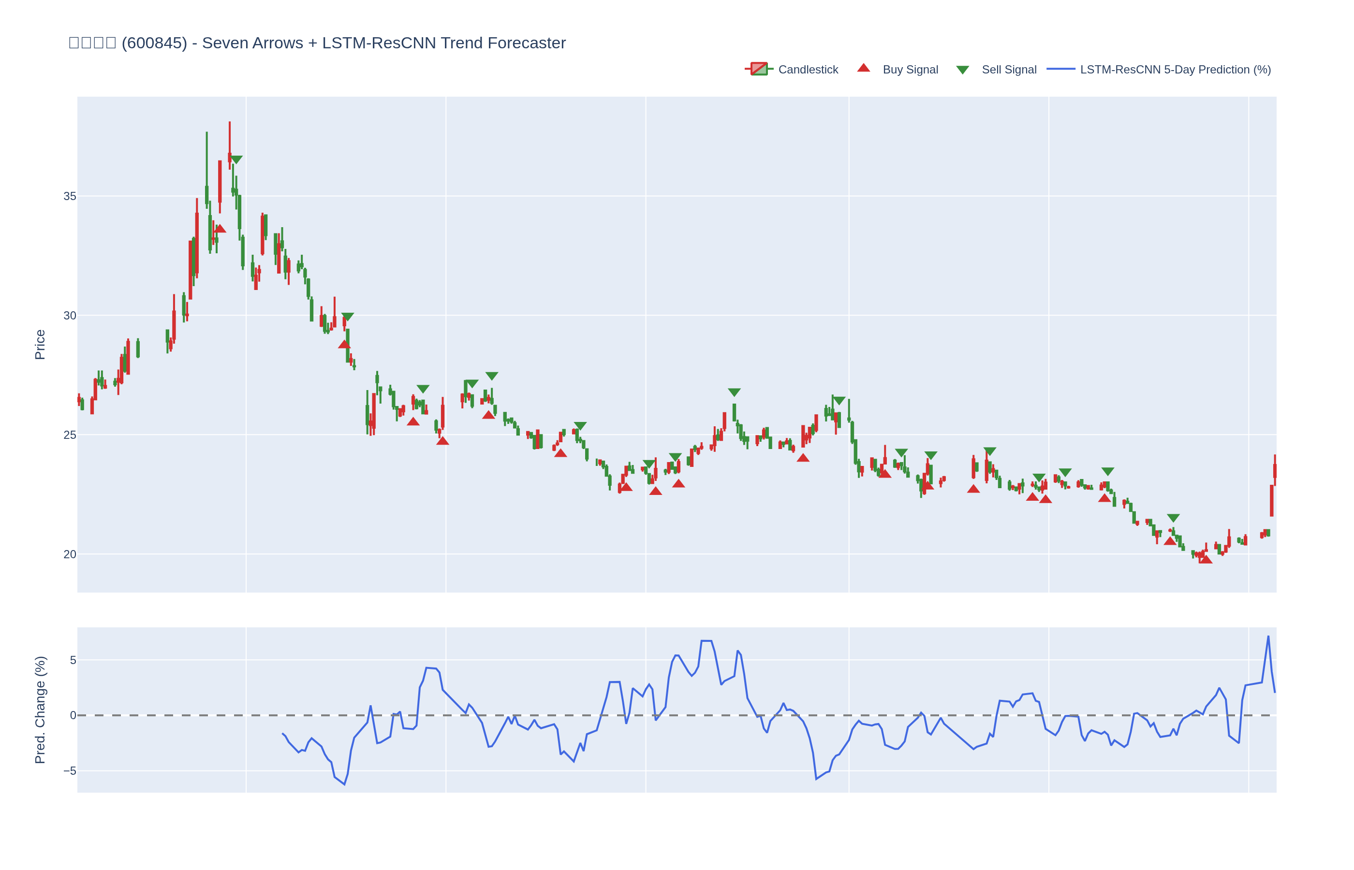Viewport: 1354px width, 870px height.
Task: Click the 25 tick on price axis
Action: pyautogui.click(x=70, y=435)
